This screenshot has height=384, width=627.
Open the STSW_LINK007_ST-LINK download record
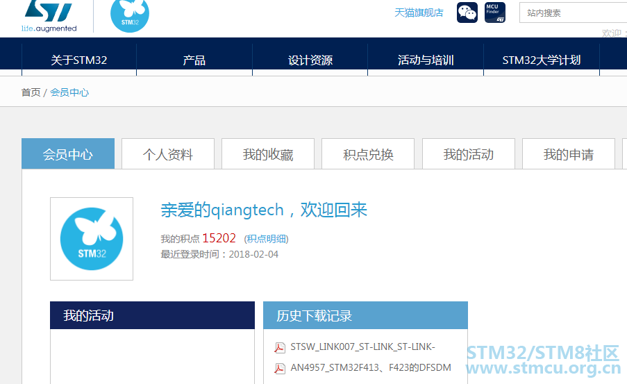(x=362, y=347)
